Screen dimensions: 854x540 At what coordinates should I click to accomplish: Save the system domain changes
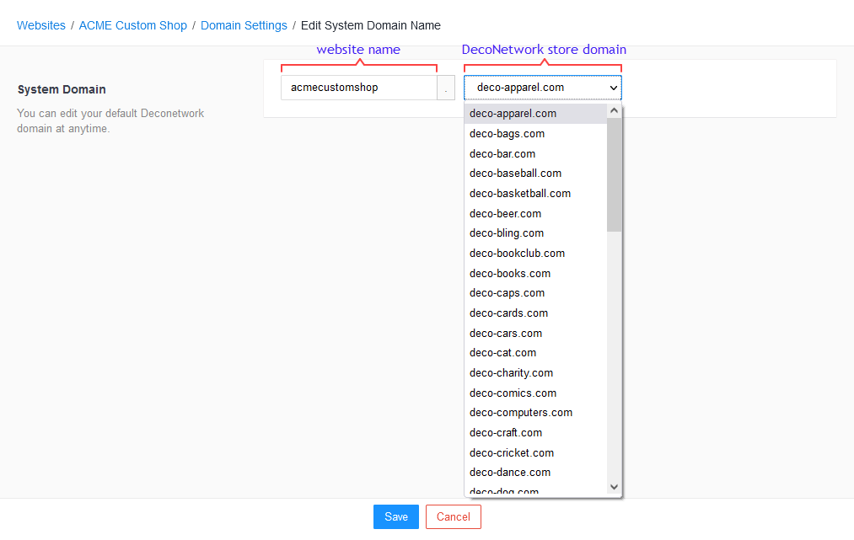[x=396, y=517]
